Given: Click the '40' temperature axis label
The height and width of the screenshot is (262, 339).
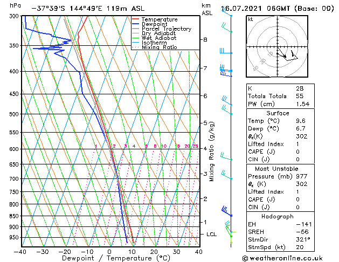Looking at the screenshot, I should pos(198,252).
